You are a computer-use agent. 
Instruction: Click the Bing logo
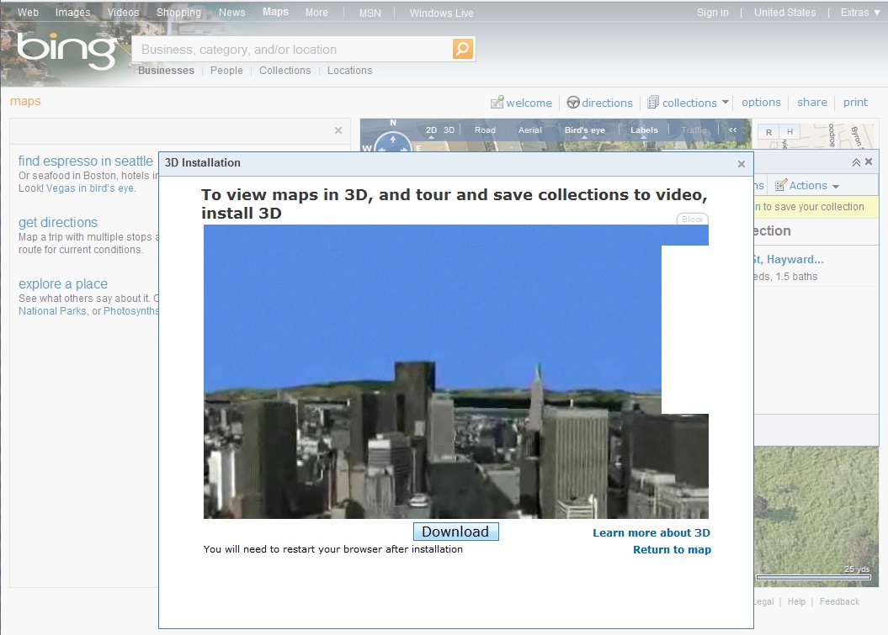point(66,49)
